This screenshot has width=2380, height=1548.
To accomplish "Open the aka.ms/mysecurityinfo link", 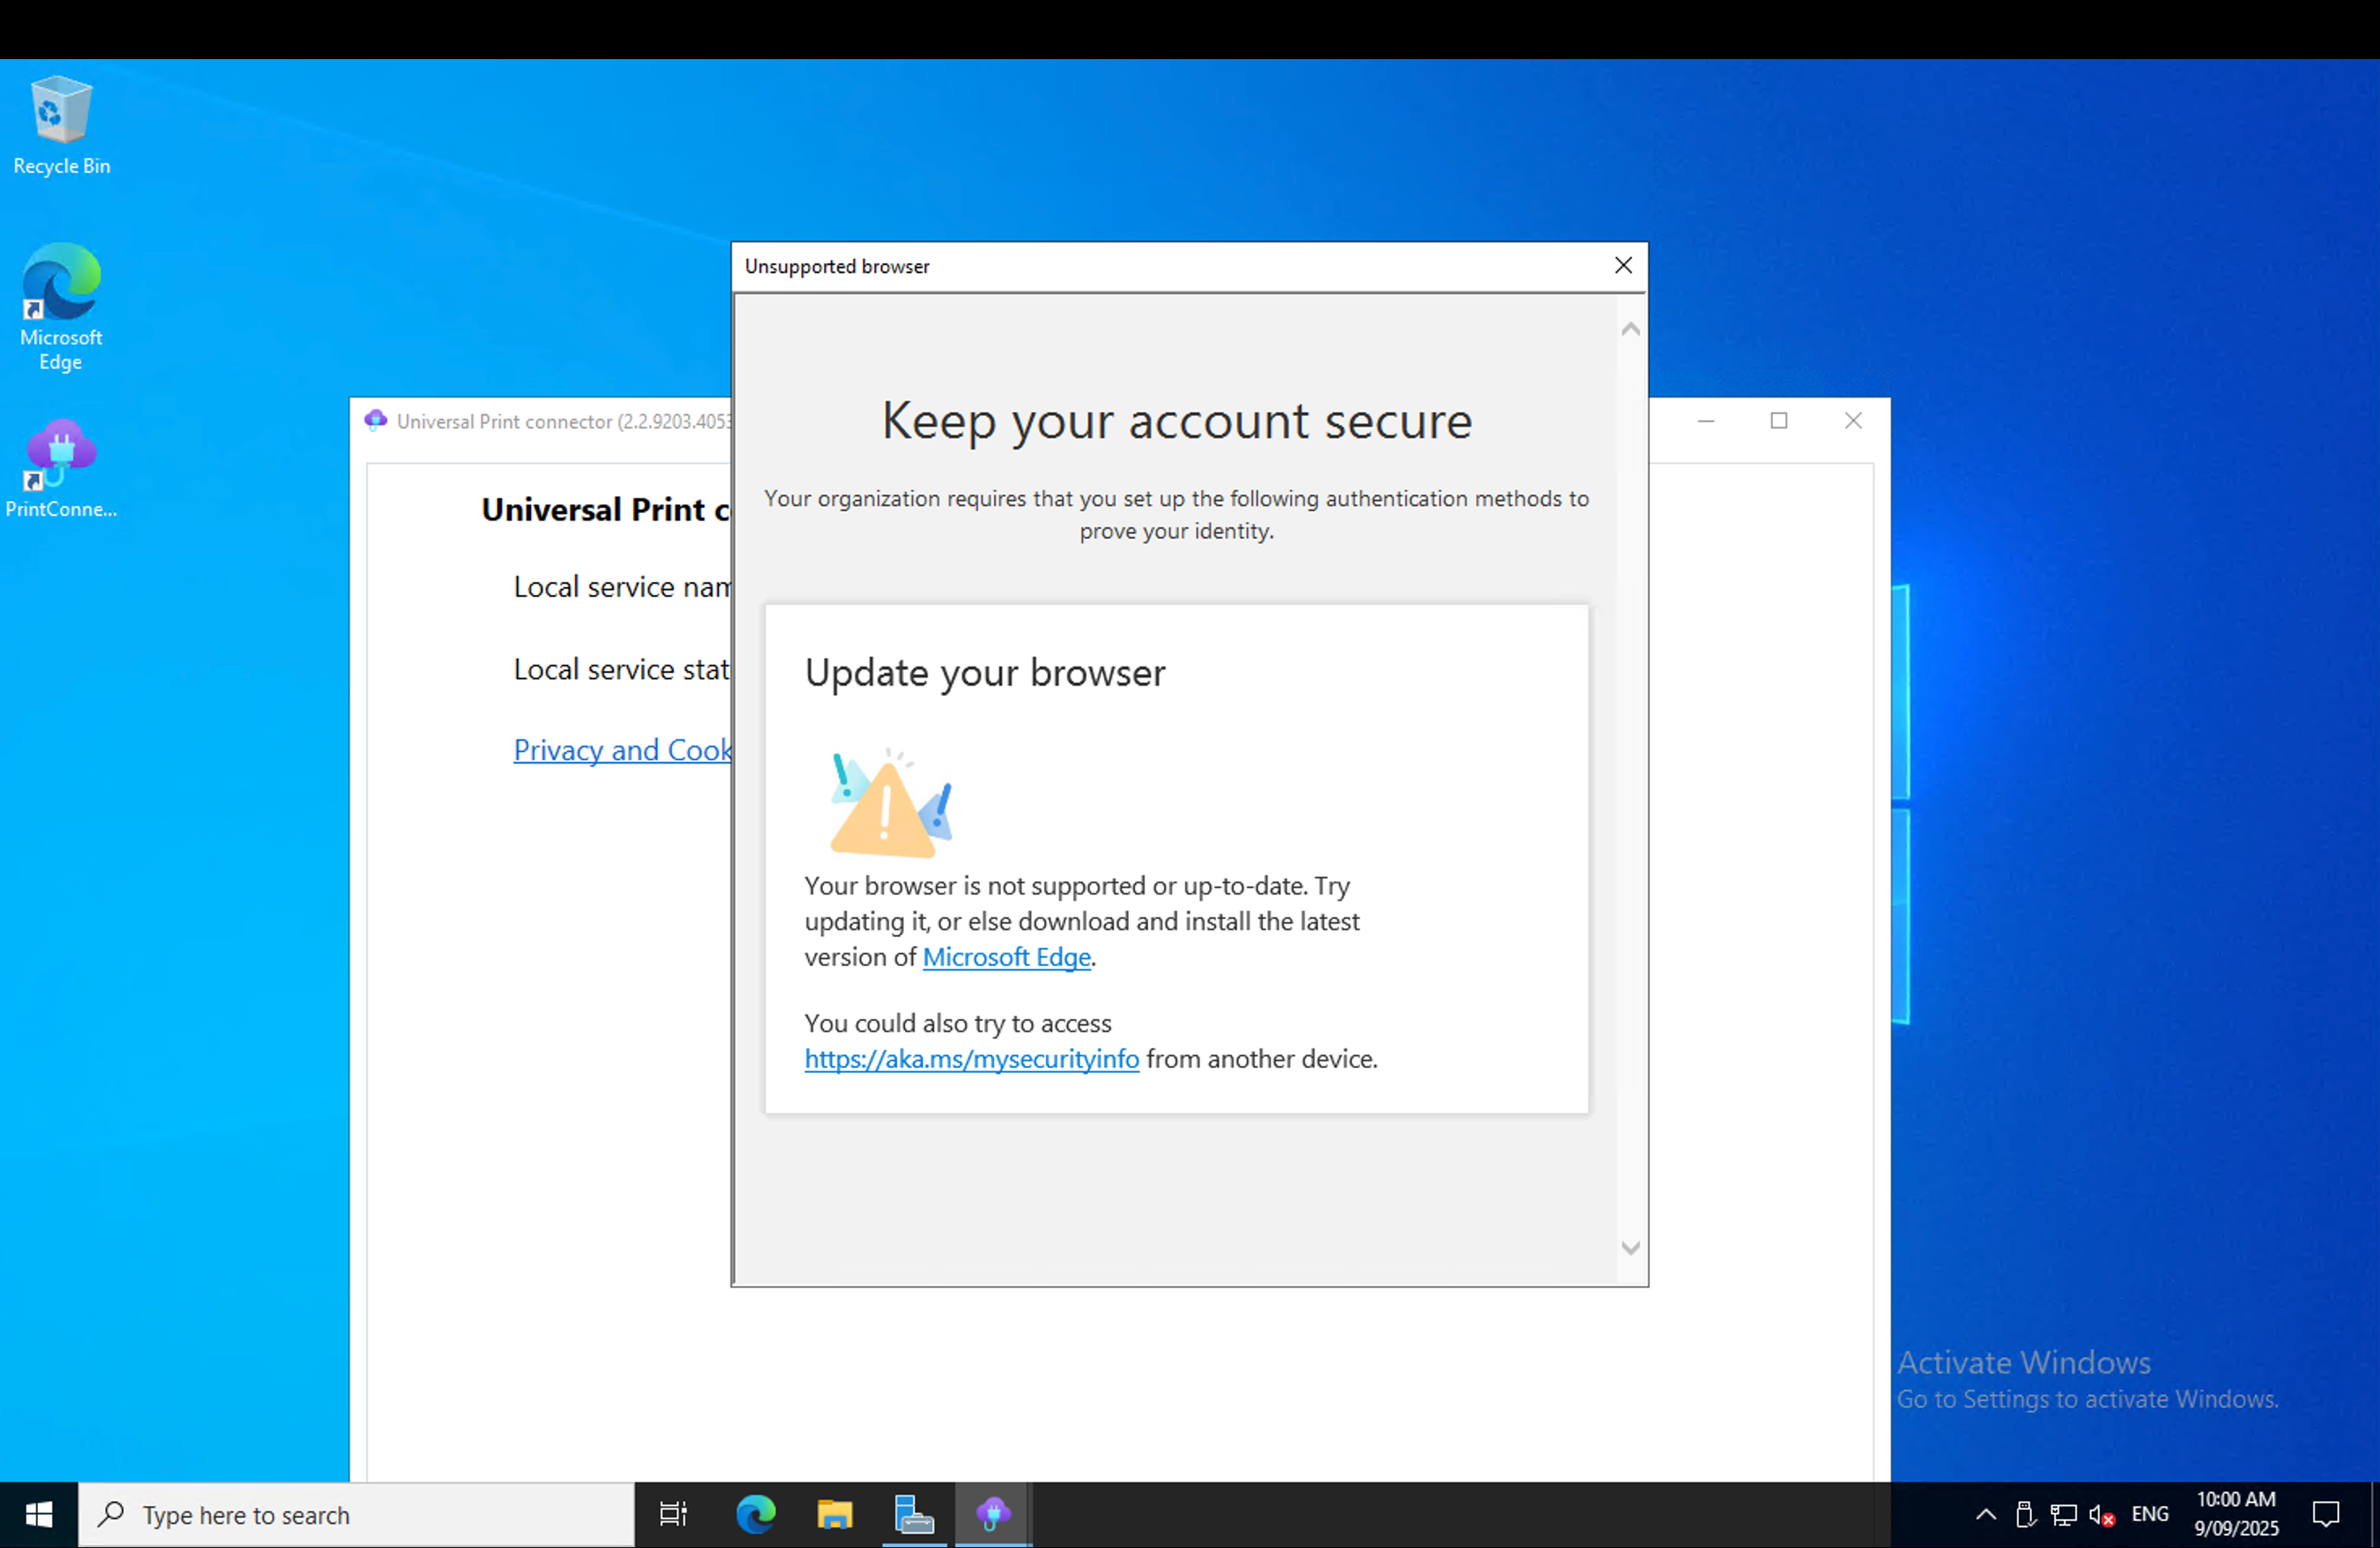I will point(971,1059).
